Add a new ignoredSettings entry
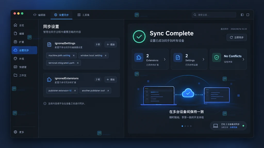 coord(111,44)
